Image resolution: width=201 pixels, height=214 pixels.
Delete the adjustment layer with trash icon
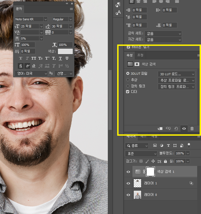pyautogui.click(x=192, y=129)
